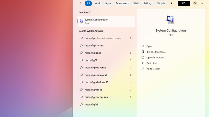The height and width of the screenshot is (117, 209).
Task: Click the large System Configuration icon in details pane
Action: (170, 20)
